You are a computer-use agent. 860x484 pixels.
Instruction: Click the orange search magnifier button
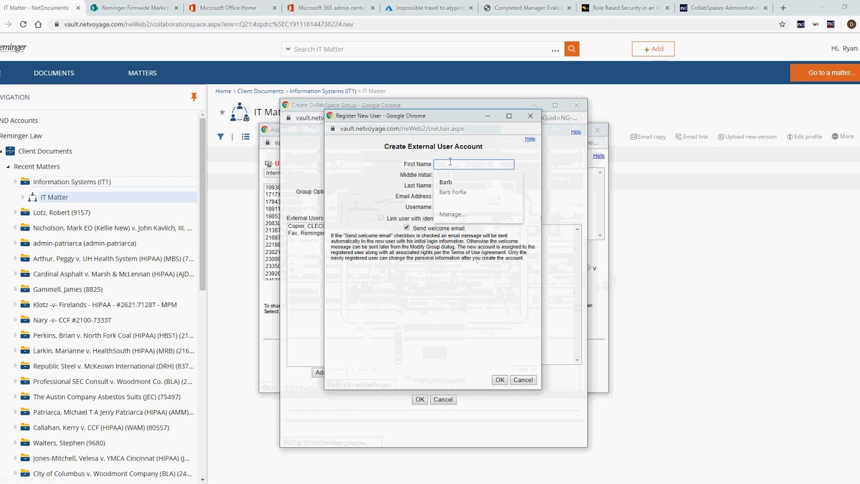[572, 49]
